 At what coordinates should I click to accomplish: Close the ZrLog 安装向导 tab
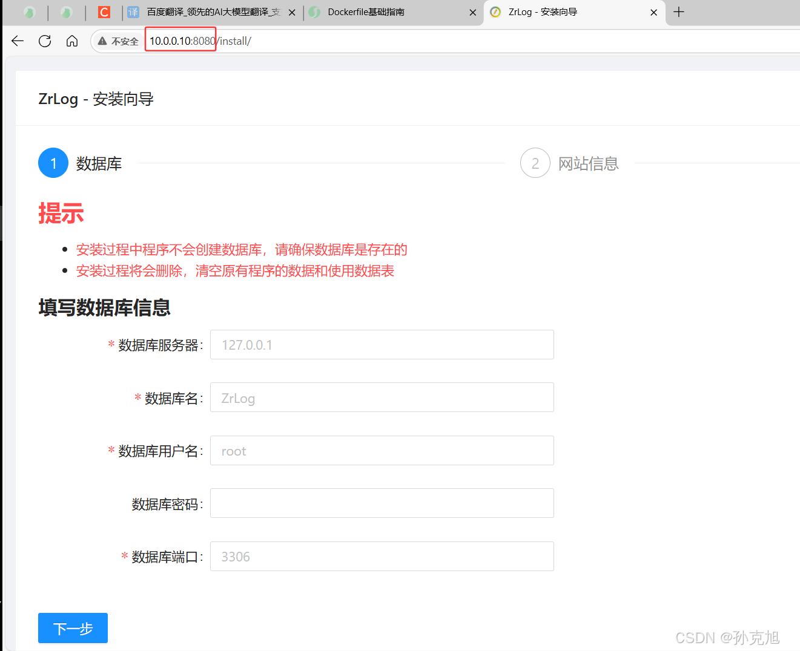click(654, 12)
